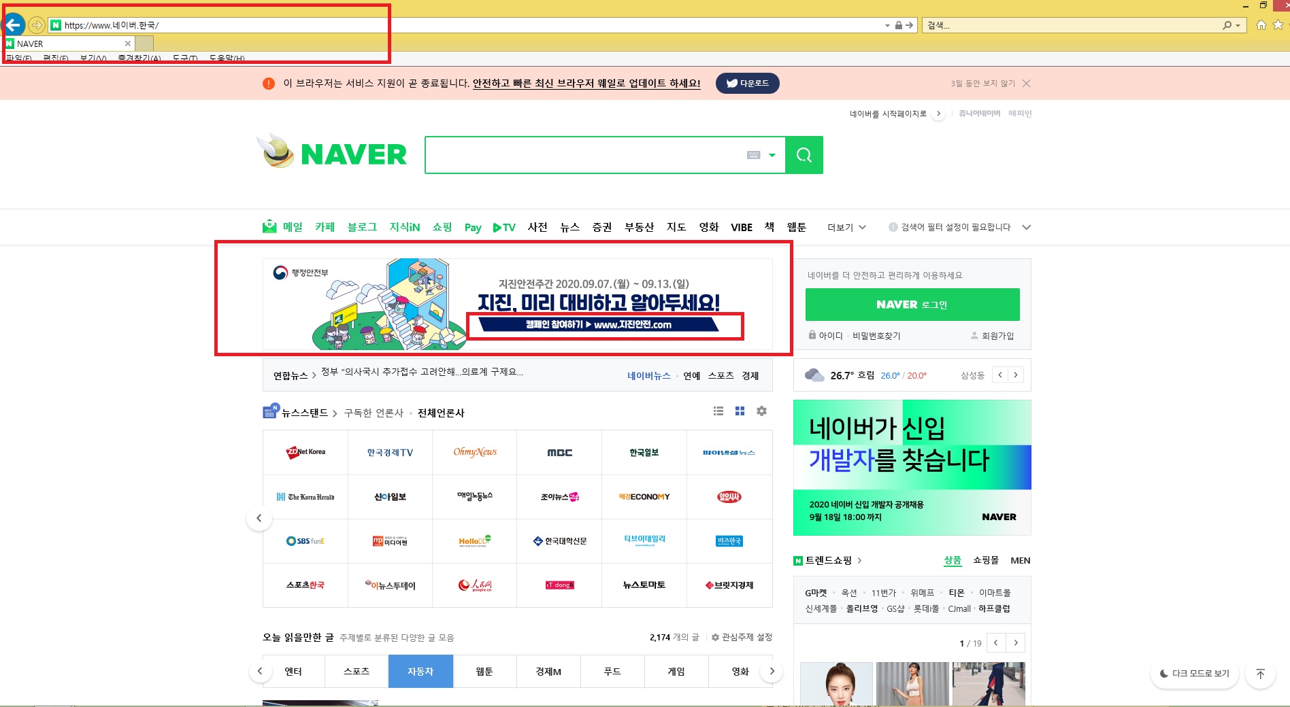The height and width of the screenshot is (707, 1290).
Task: Switch newsstand to list view icon
Action: coord(718,411)
